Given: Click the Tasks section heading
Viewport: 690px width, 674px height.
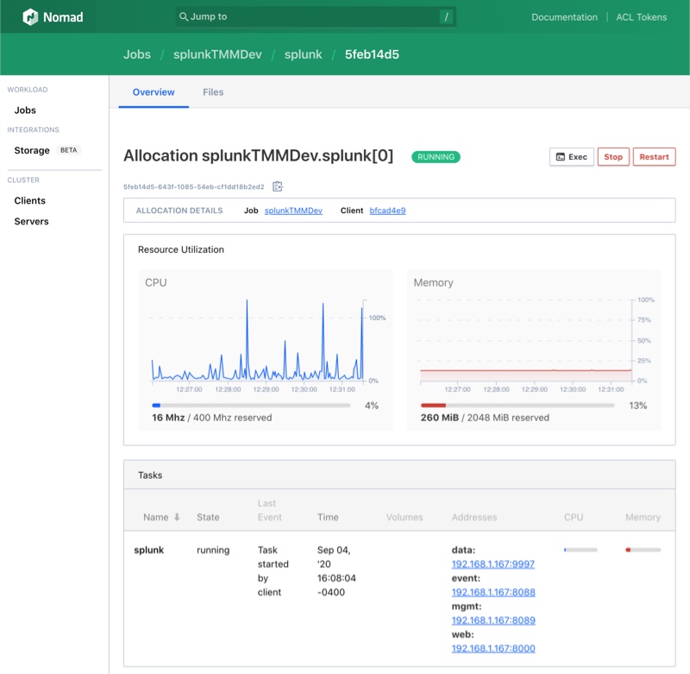Looking at the screenshot, I should (x=150, y=475).
